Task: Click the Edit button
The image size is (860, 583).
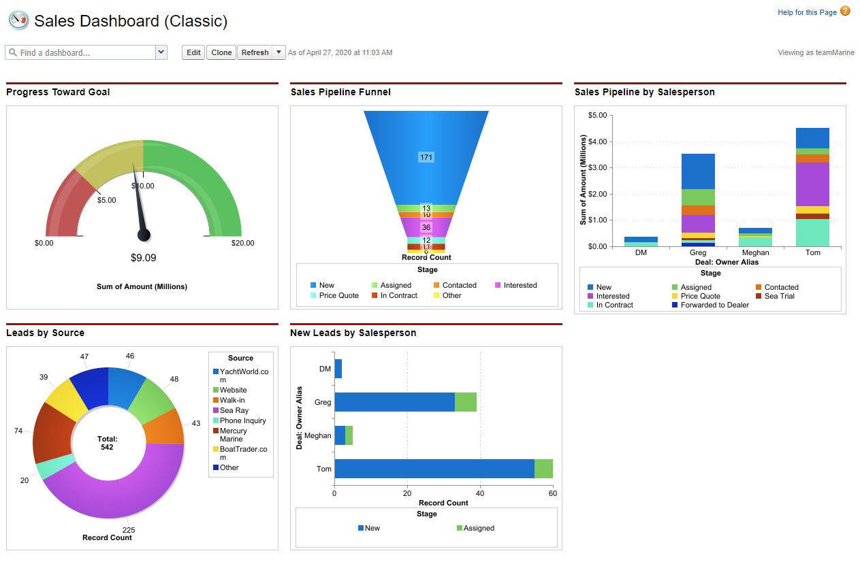Action: 193,52
